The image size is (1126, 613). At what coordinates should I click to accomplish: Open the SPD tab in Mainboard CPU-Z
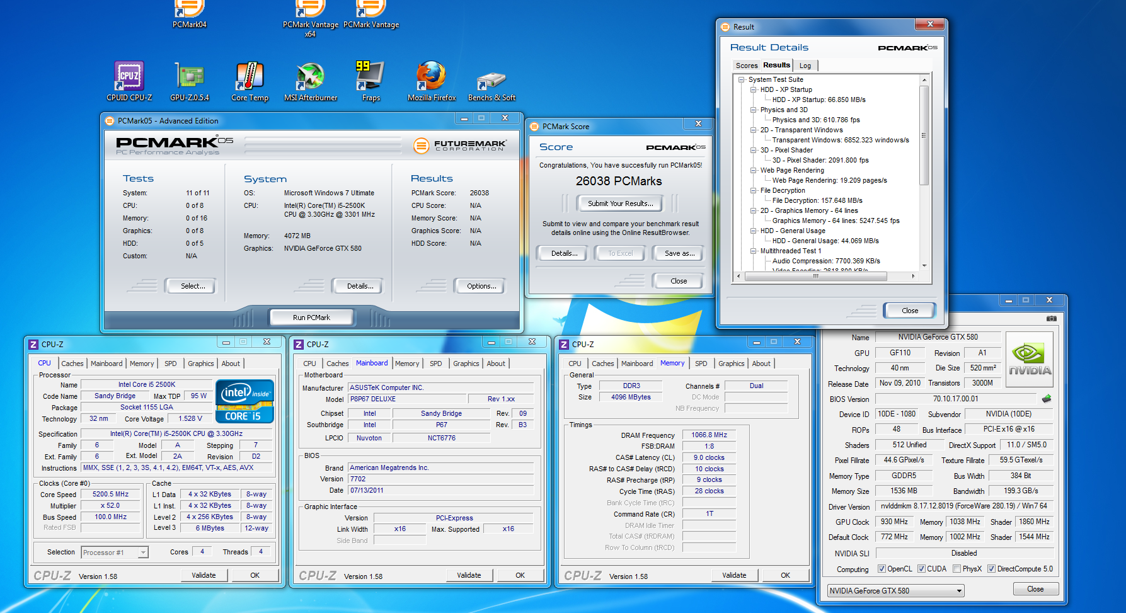(436, 364)
